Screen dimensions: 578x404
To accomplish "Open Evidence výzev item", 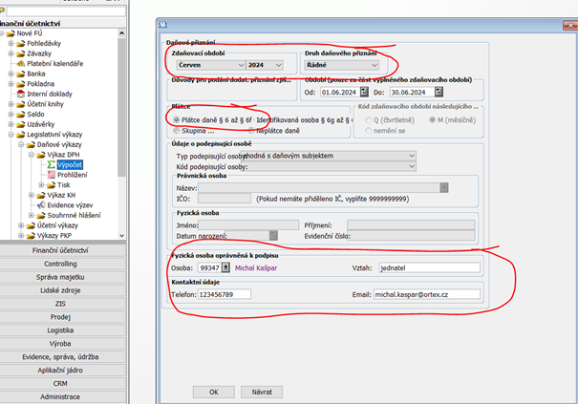I will tap(69, 204).
